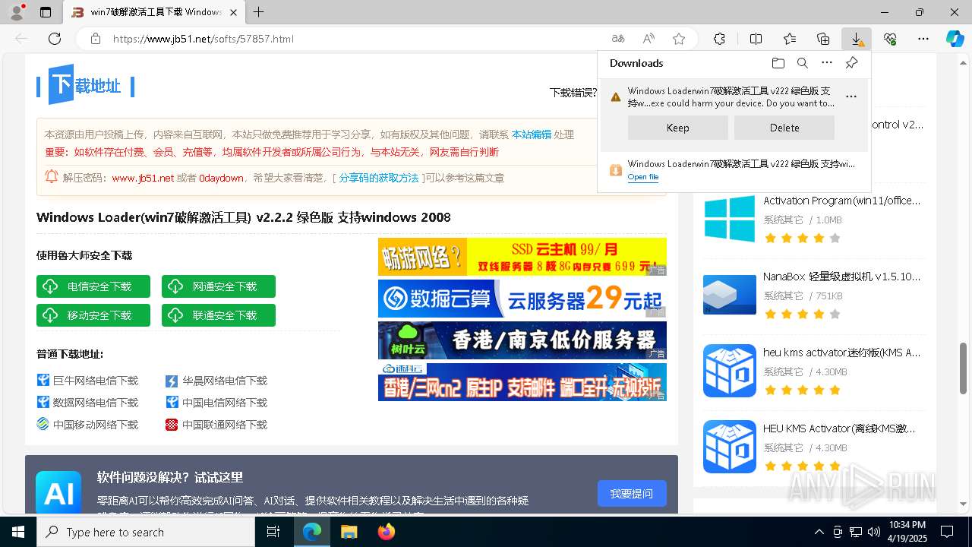The width and height of the screenshot is (972, 547).
Task: Click the 我要提问 button
Action: [x=632, y=494]
